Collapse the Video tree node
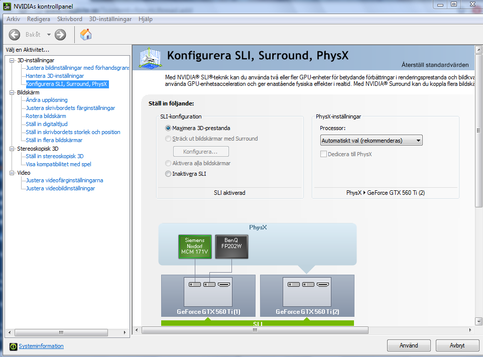The height and width of the screenshot is (357, 483). pyautogui.click(x=12, y=173)
